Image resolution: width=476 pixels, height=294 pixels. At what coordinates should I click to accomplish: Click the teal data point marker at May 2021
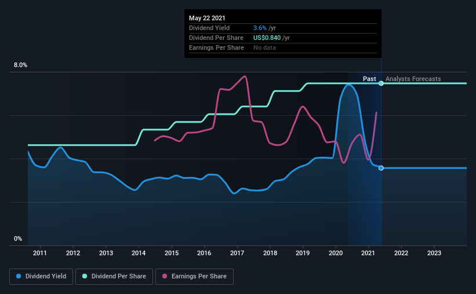pyautogui.click(x=381, y=83)
